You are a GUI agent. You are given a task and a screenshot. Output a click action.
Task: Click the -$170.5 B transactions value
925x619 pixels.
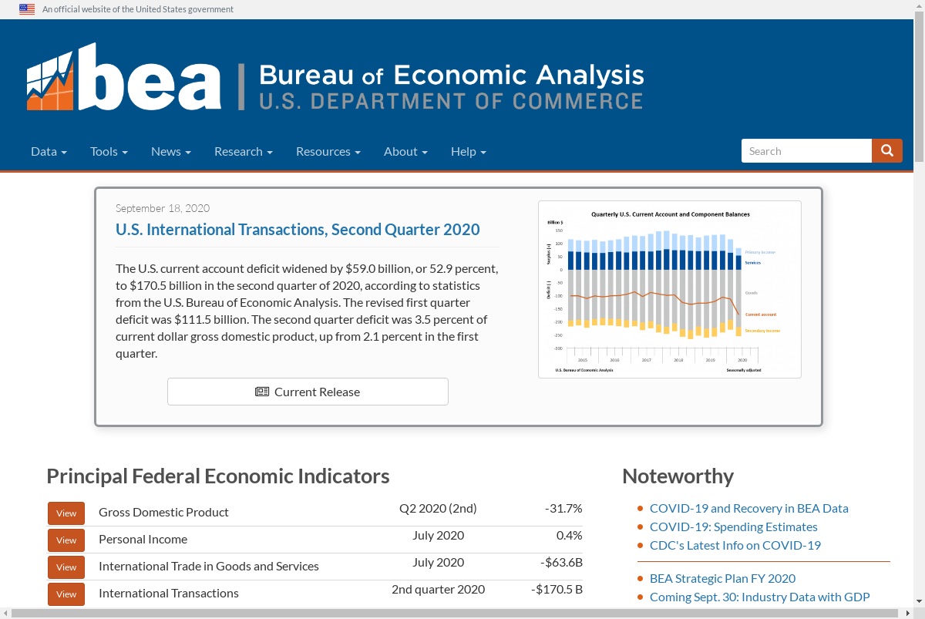[557, 589]
